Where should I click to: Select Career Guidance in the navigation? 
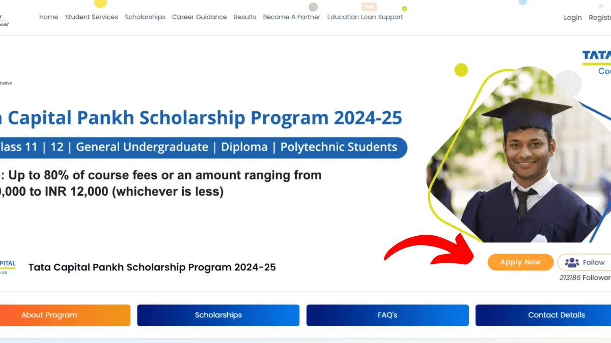199,17
